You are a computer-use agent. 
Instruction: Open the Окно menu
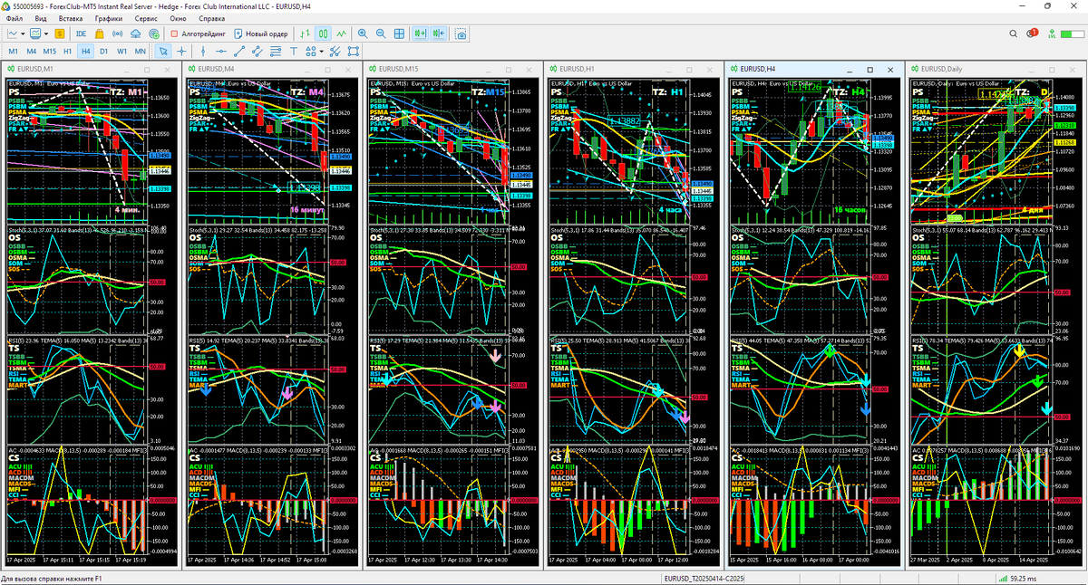pyautogui.click(x=179, y=18)
